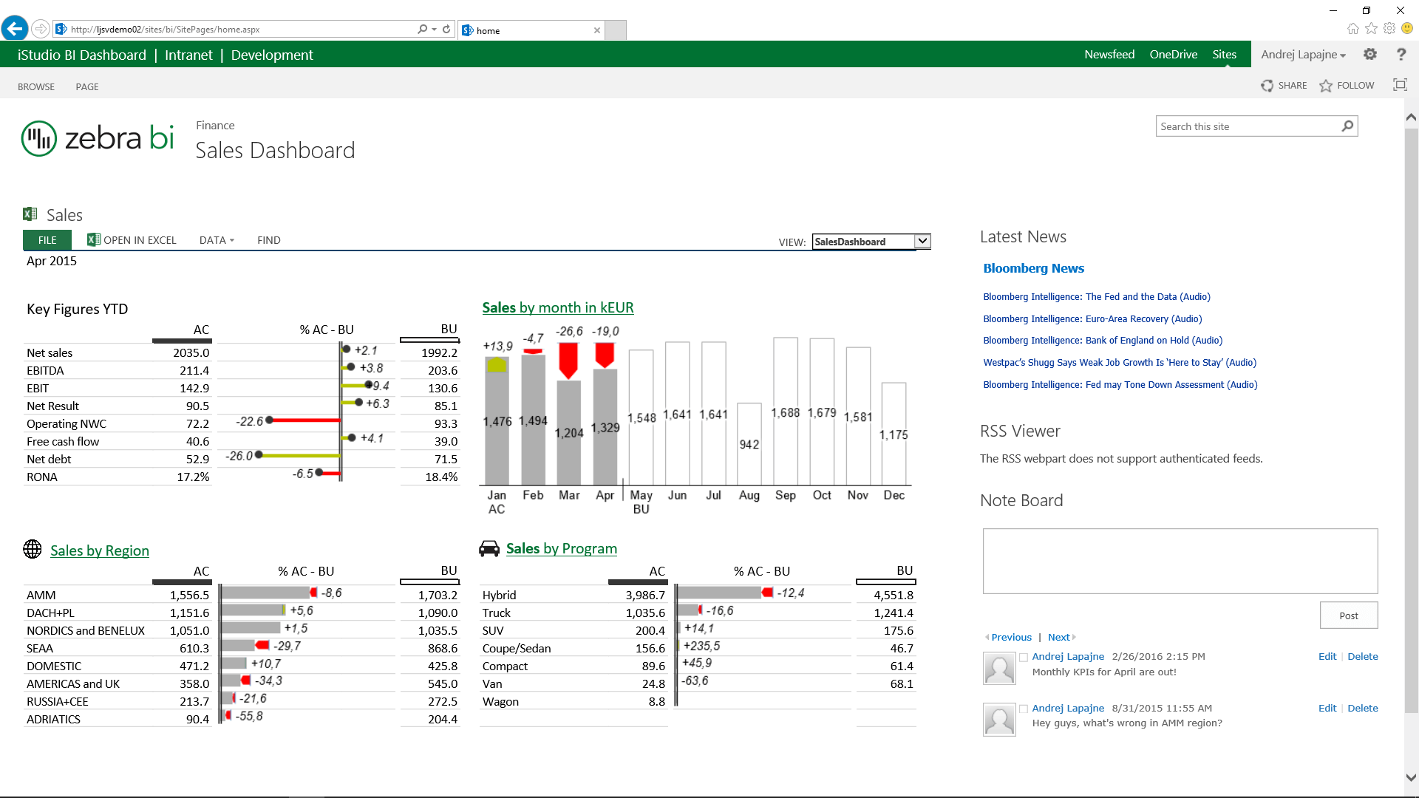Click the Excel icon beside the Sales title

coord(30,214)
